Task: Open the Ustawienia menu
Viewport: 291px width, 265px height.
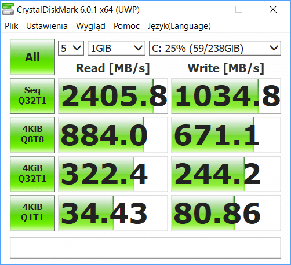Action: pos(47,26)
